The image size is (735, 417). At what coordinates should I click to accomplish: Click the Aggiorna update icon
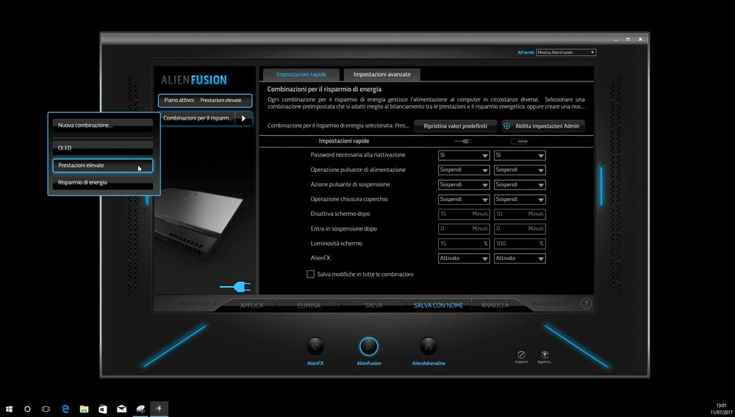click(545, 355)
